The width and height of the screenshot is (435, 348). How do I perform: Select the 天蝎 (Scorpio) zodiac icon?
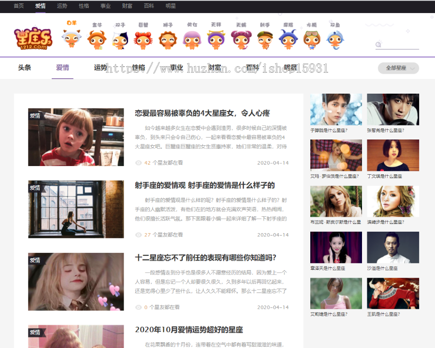coord(241,36)
